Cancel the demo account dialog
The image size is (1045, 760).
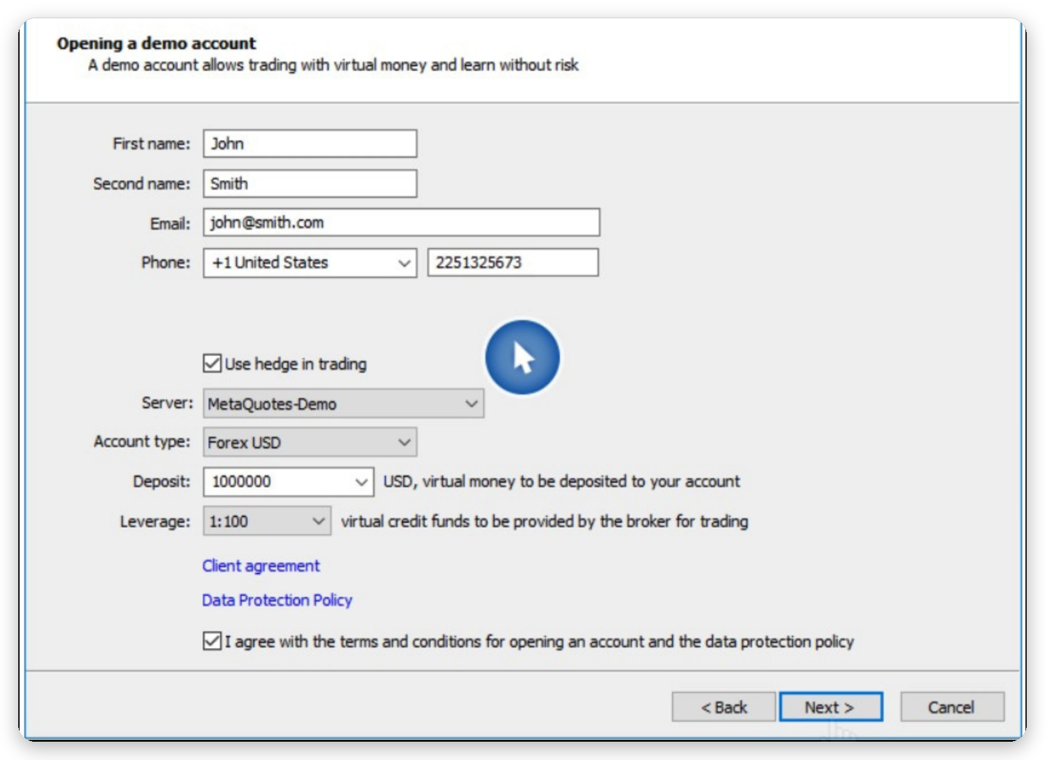click(x=952, y=707)
